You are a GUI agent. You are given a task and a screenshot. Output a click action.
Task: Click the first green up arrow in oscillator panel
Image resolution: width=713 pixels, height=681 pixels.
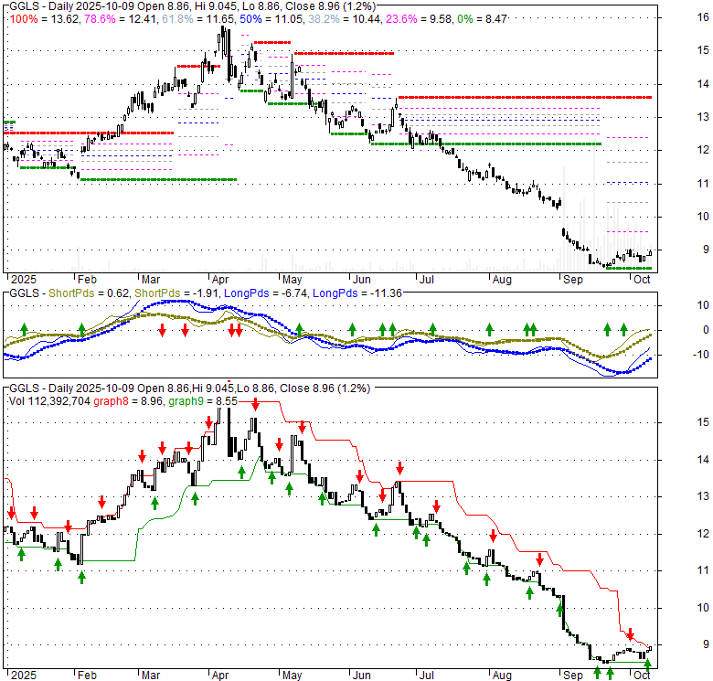point(25,329)
